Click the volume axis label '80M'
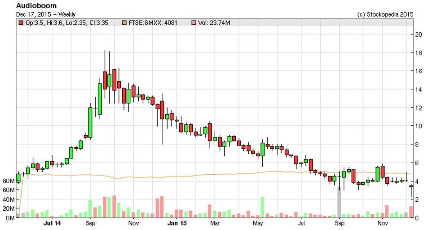 point(8,181)
